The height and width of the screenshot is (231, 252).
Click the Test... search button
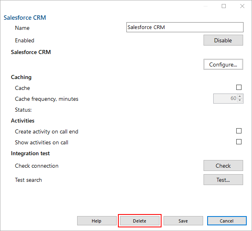pyautogui.click(x=223, y=180)
